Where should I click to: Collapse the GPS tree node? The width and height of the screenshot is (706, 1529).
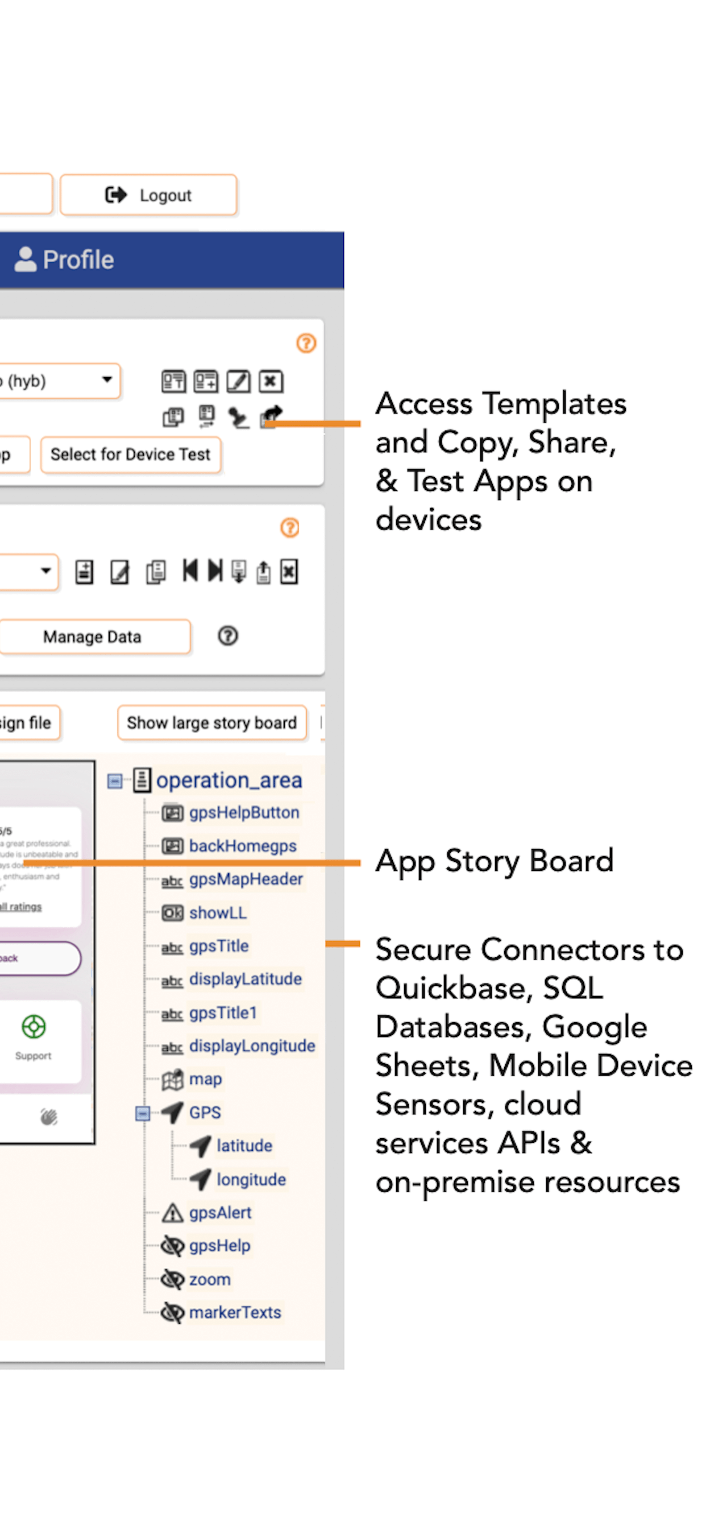(x=142, y=1114)
